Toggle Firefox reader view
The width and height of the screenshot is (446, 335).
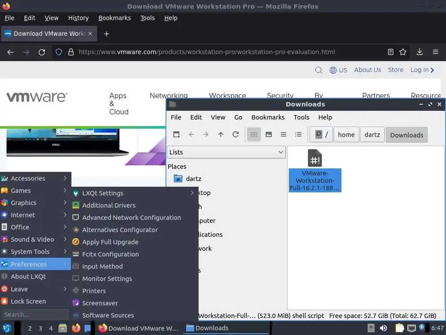click(391, 52)
